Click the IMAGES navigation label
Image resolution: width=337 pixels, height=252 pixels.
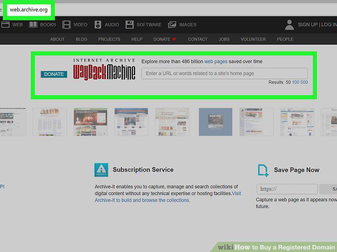[x=187, y=25]
